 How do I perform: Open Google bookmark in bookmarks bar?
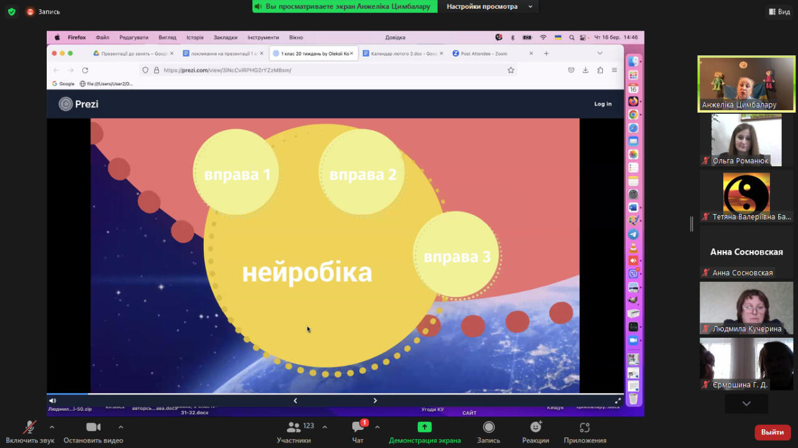63,83
